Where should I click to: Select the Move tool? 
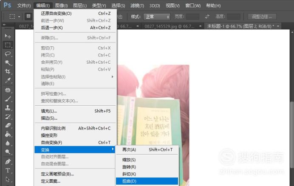tap(8, 36)
